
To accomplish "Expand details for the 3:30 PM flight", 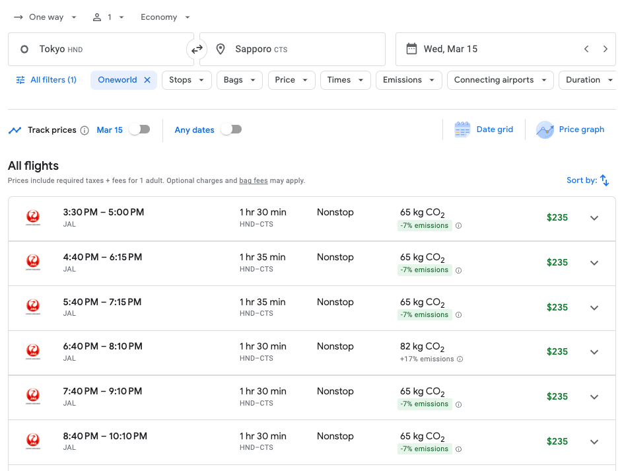I will [594, 217].
